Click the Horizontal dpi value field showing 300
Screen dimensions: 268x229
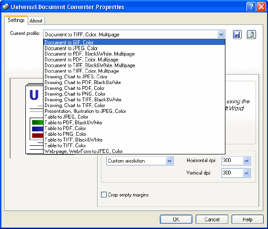point(232,161)
